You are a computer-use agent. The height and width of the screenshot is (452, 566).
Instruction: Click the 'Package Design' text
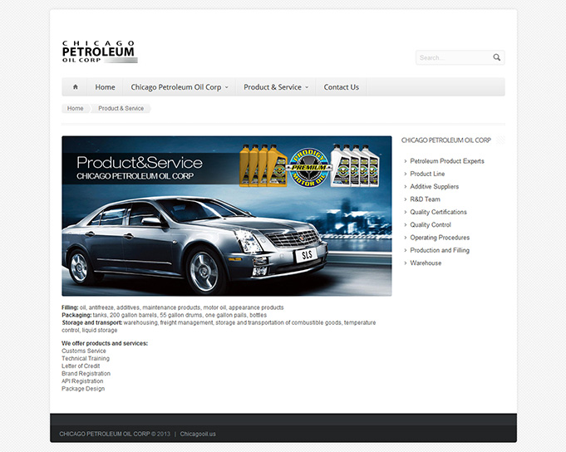(x=83, y=389)
